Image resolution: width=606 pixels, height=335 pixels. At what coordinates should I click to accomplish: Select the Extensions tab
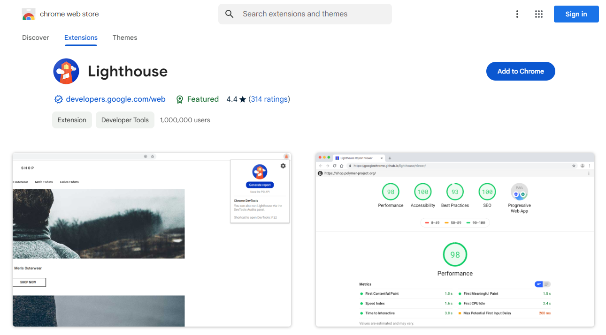(x=81, y=37)
